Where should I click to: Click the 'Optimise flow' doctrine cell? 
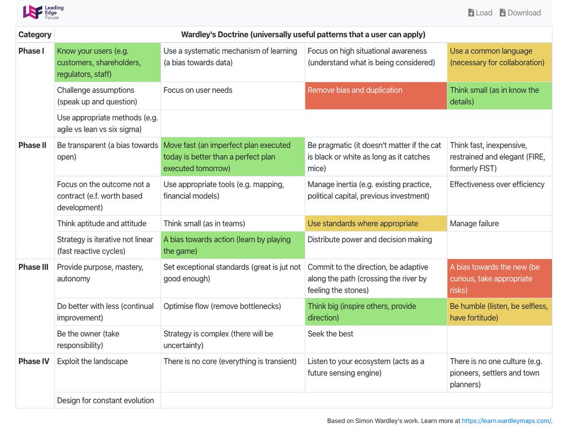click(x=233, y=312)
